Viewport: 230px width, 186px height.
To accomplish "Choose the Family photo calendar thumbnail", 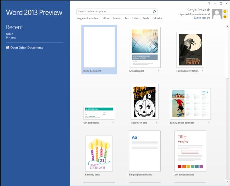I will tap(190, 104).
